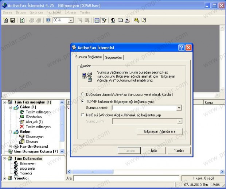Click the yellow key login icon

[x=137, y=20]
